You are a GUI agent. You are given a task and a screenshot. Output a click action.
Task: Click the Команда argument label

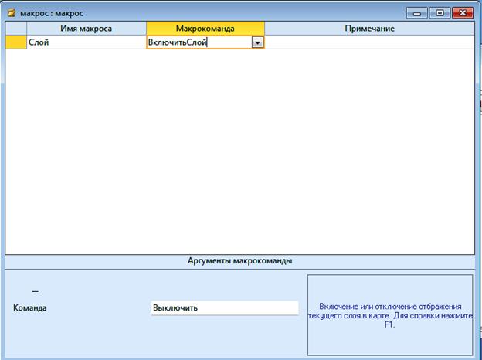(30, 308)
